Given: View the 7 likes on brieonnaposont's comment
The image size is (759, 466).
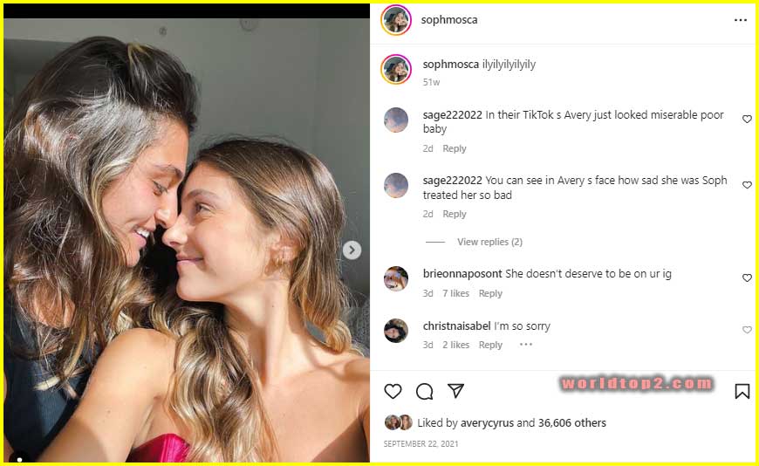Looking at the screenshot, I should pyautogui.click(x=455, y=293).
